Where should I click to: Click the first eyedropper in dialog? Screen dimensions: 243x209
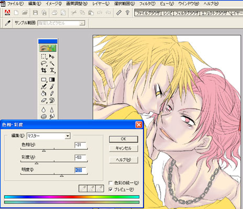(x=83, y=189)
